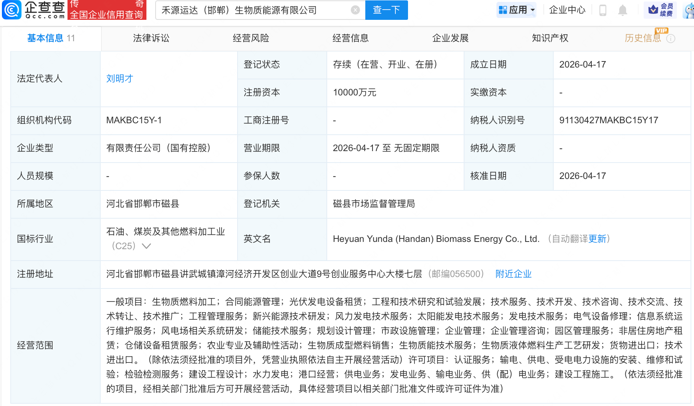Open the 企业发展 tab
Viewport: 694px width, 406px height.
[x=450, y=38]
